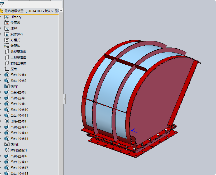Select the 凸台-拉伸11 label

click(x=19, y=116)
